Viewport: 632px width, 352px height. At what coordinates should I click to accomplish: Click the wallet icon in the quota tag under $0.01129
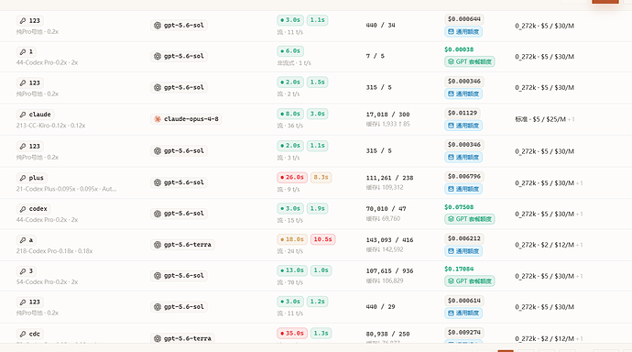[451, 126]
